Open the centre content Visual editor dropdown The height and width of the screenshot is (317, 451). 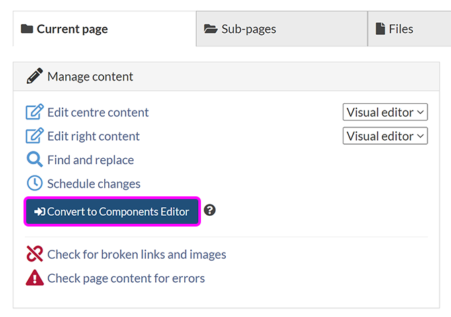click(385, 112)
